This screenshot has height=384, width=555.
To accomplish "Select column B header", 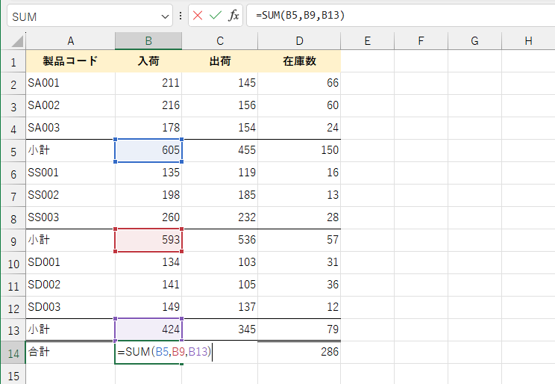I will pos(148,41).
